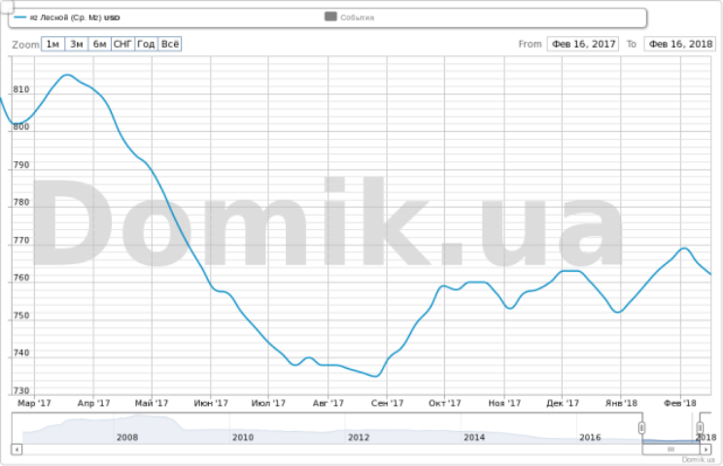Click the 810 value on the axis
Viewport: 723px width, 466px height.
click(x=21, y=89)
